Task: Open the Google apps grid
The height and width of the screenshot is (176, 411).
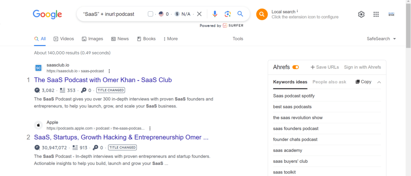Action: pos(376,14)
